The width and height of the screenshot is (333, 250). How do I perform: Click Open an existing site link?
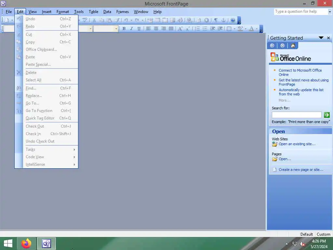[x=297, y=144]
